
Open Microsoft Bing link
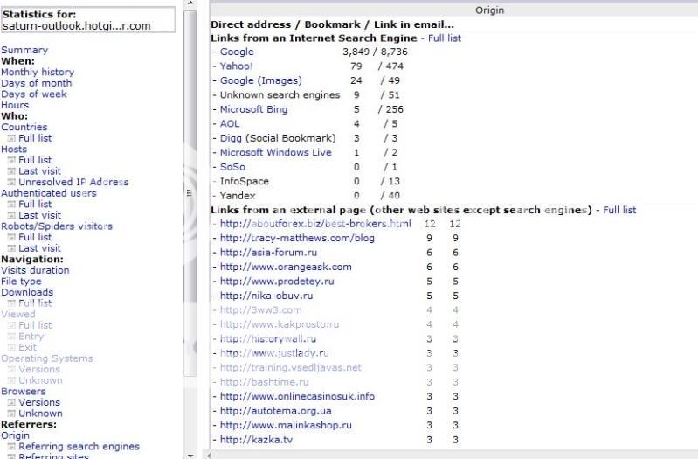point(253,109)
